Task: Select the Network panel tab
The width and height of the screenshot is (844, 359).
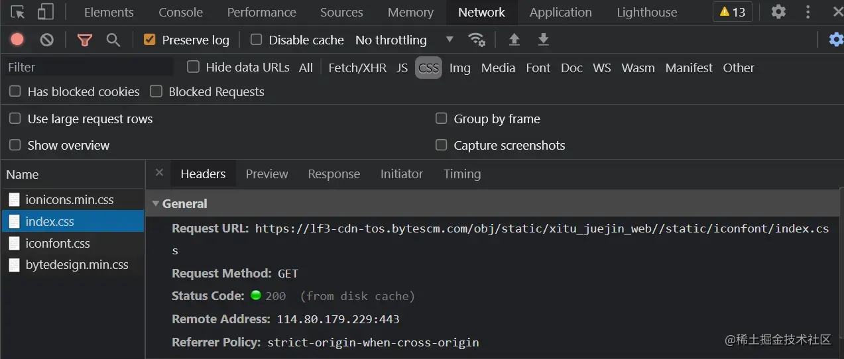Action: click(481, 12)
